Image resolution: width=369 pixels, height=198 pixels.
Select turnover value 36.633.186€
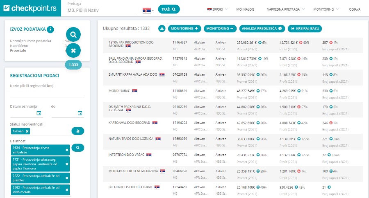246,139
